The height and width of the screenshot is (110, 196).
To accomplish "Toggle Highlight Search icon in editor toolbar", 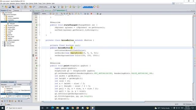I will [x=70, y=13].
